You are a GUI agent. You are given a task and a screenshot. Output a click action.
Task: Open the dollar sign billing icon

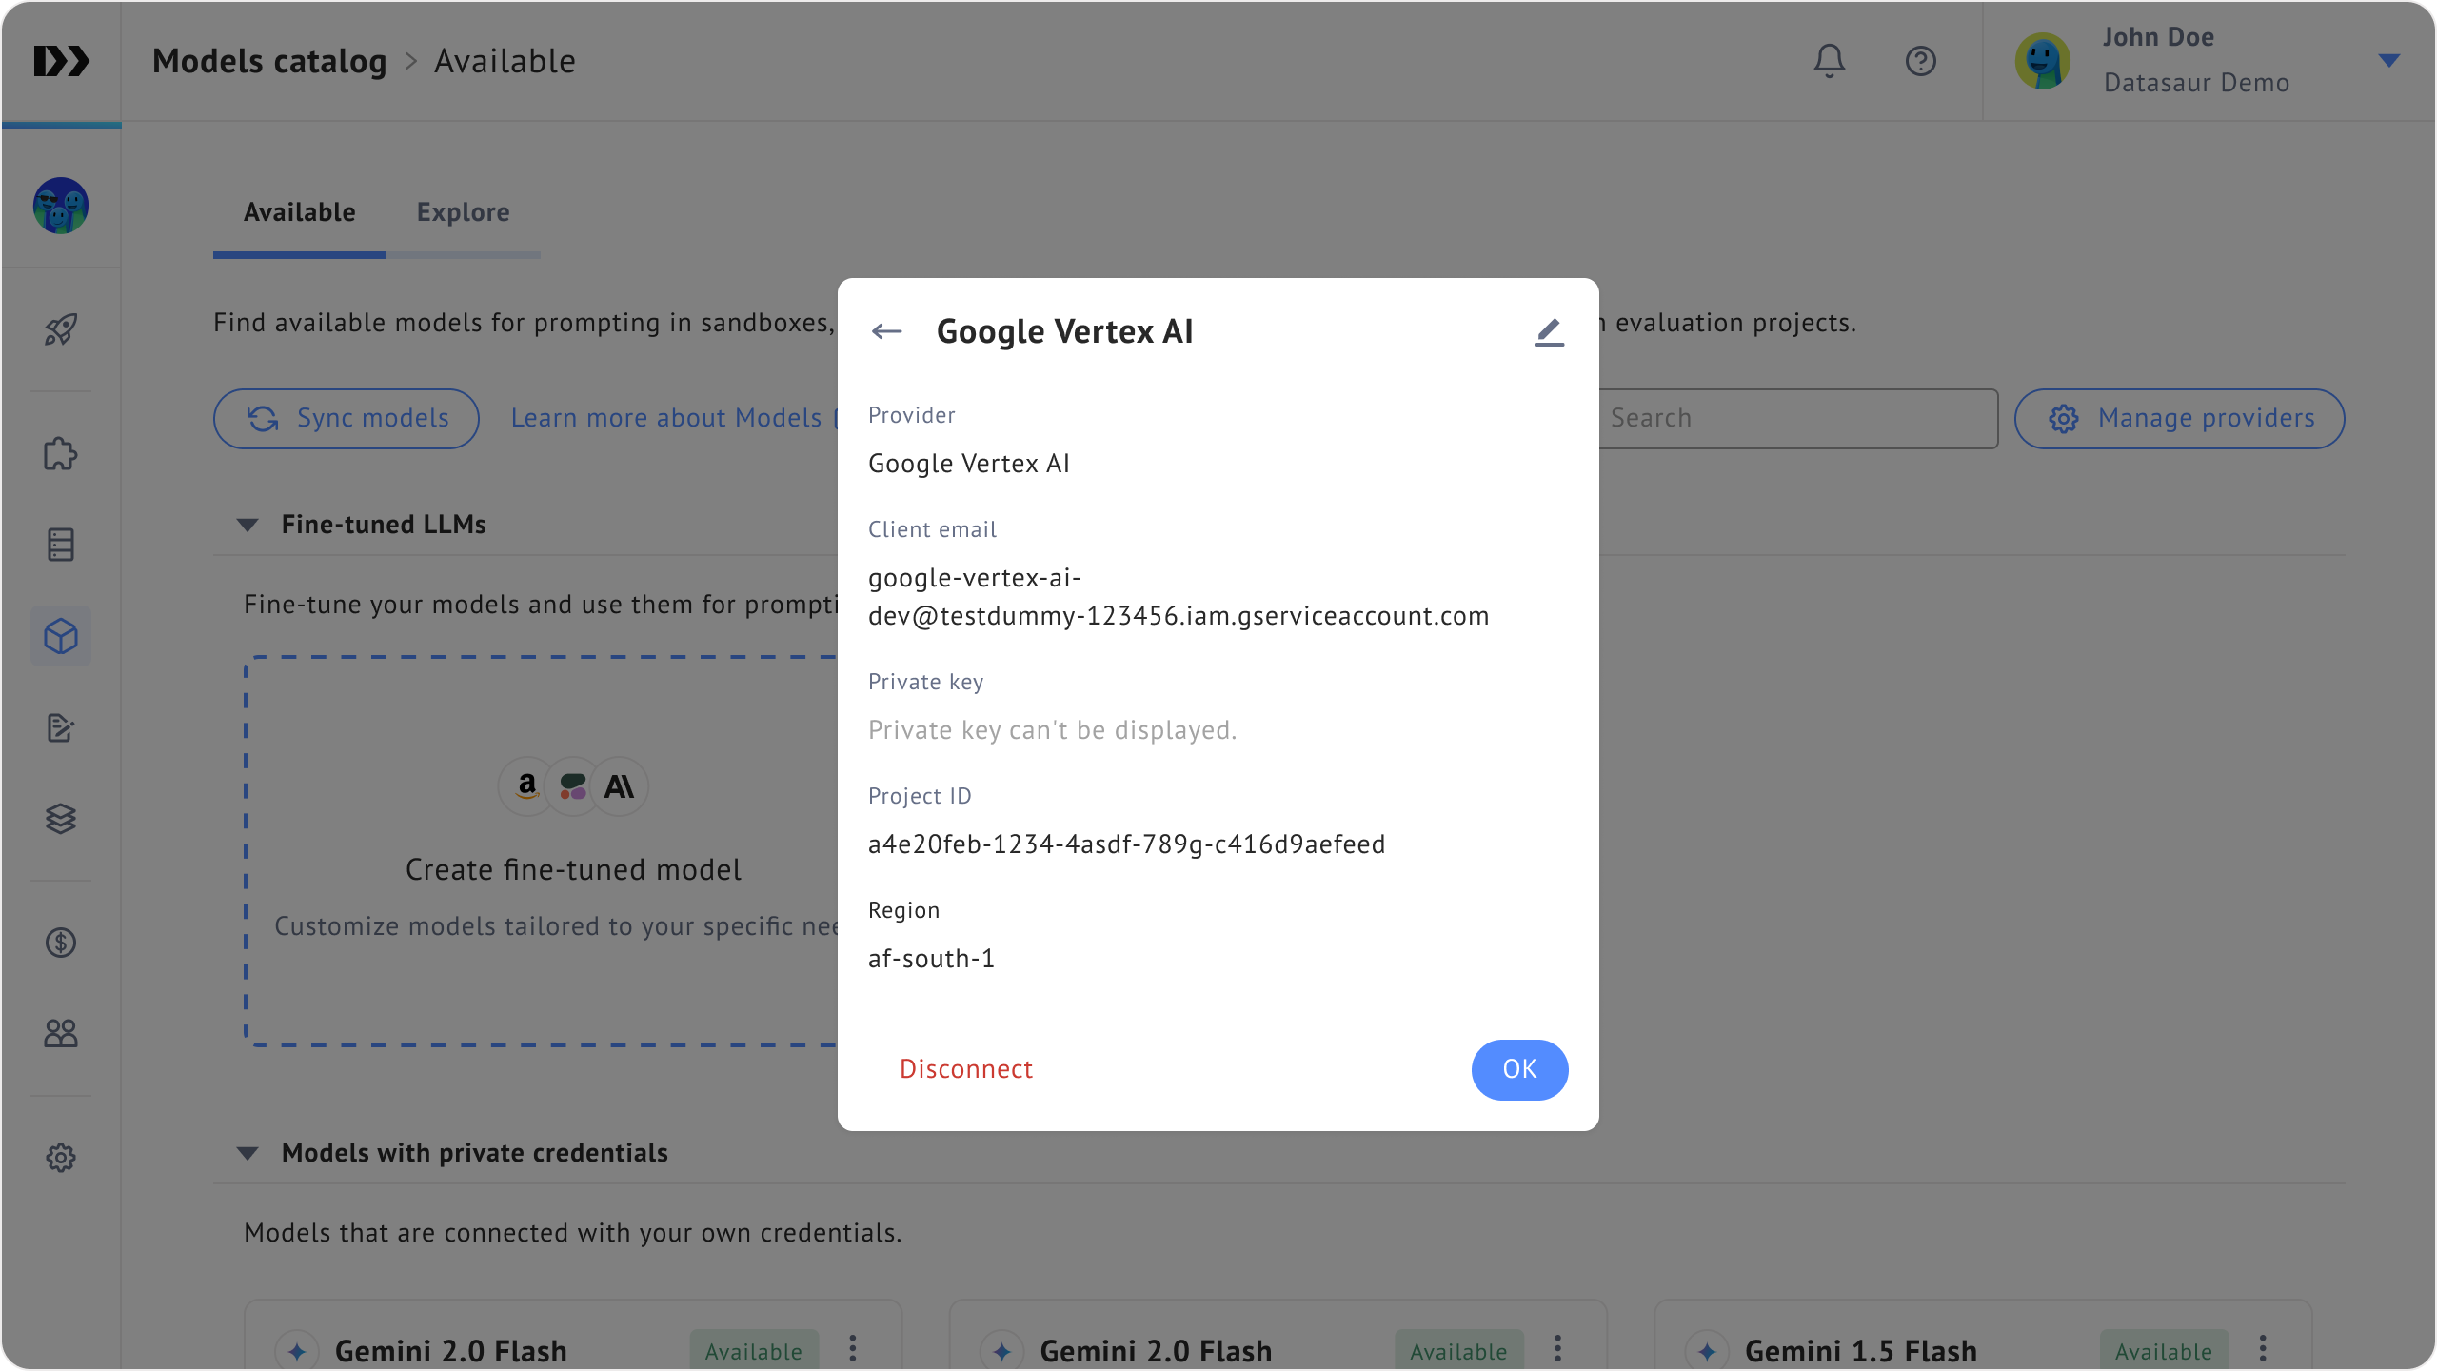coord(61,943)
